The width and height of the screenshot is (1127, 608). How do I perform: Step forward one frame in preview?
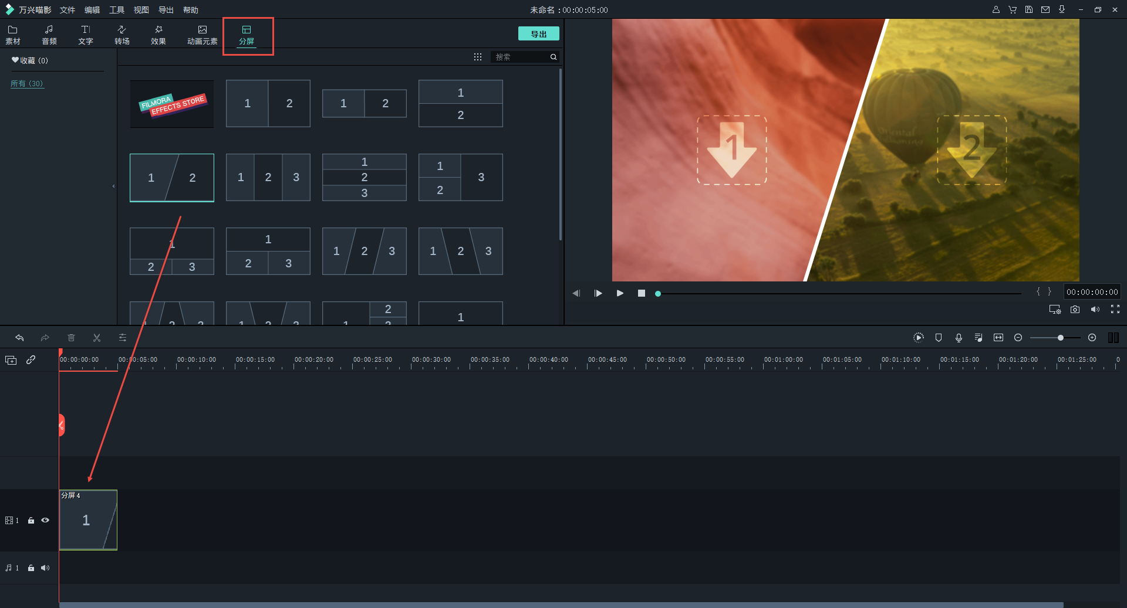598,293
